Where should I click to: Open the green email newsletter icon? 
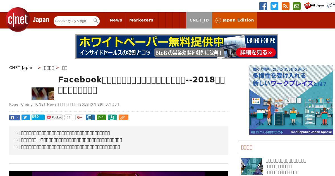pyautogui.click(x=297, y=6)
